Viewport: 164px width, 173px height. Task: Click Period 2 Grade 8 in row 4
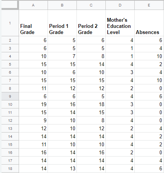[91, 56]
